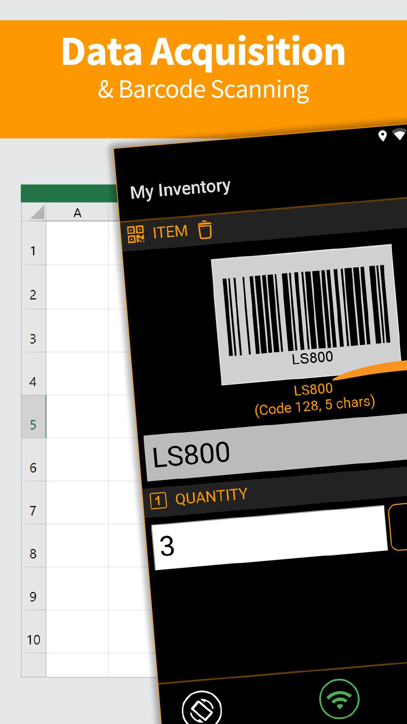Click the select-all corner of the spreadsheet
The height and width of the screenshot is (724, 407).
click(x=34, y=212)
